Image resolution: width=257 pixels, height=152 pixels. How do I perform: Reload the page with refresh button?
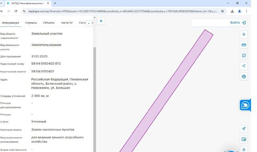point(16,11)
